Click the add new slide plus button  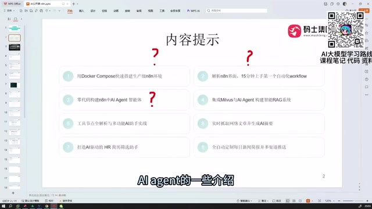pyautogui.click(x=13, y=193)
